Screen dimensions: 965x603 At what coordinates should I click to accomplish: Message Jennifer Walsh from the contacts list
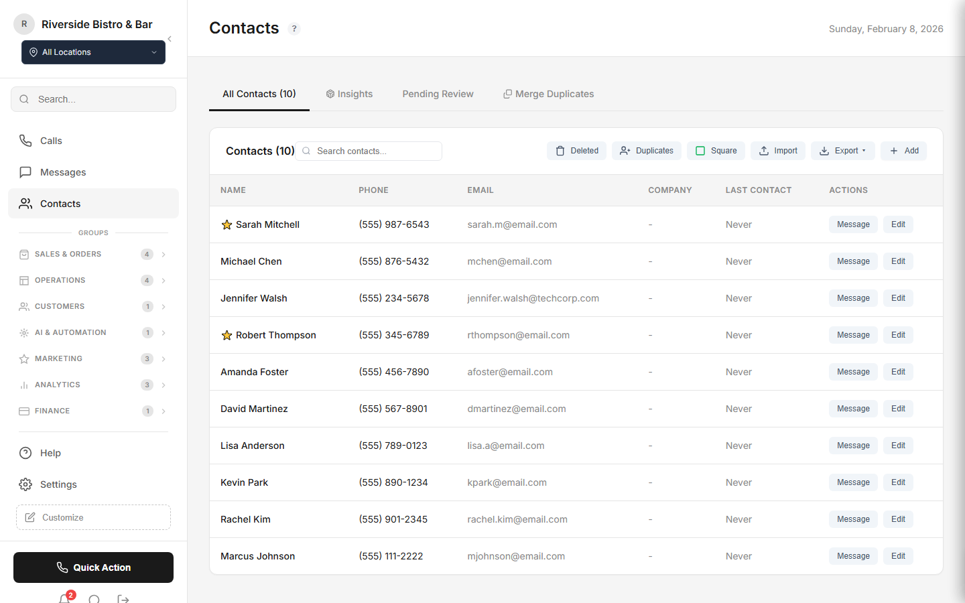pyautogui.click(x=853, y=297)
